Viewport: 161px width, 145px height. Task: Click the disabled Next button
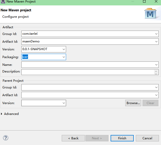click(97, 138)
